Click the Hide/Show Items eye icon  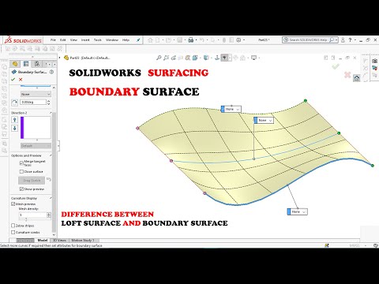224,58
